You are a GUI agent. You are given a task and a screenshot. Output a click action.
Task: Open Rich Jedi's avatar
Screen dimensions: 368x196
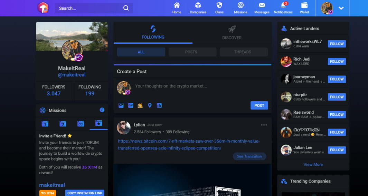286,62
